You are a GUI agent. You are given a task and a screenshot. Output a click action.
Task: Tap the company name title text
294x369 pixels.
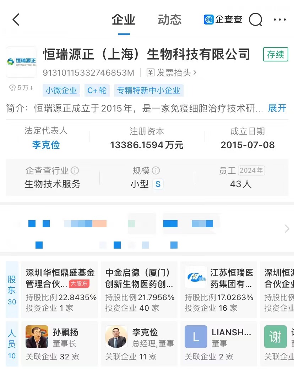pyautogui.click(x=147, y=54)
